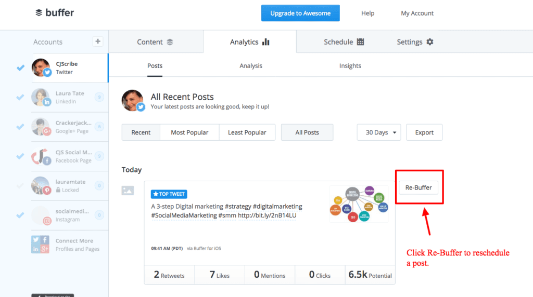Click the lock icon next to Locked
Viewport: 533px width, 297px height.
tap(58, 190)
